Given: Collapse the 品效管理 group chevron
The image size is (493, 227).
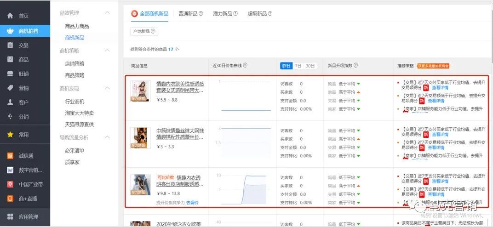Looking at the screenshot, I should coord(108,13).
